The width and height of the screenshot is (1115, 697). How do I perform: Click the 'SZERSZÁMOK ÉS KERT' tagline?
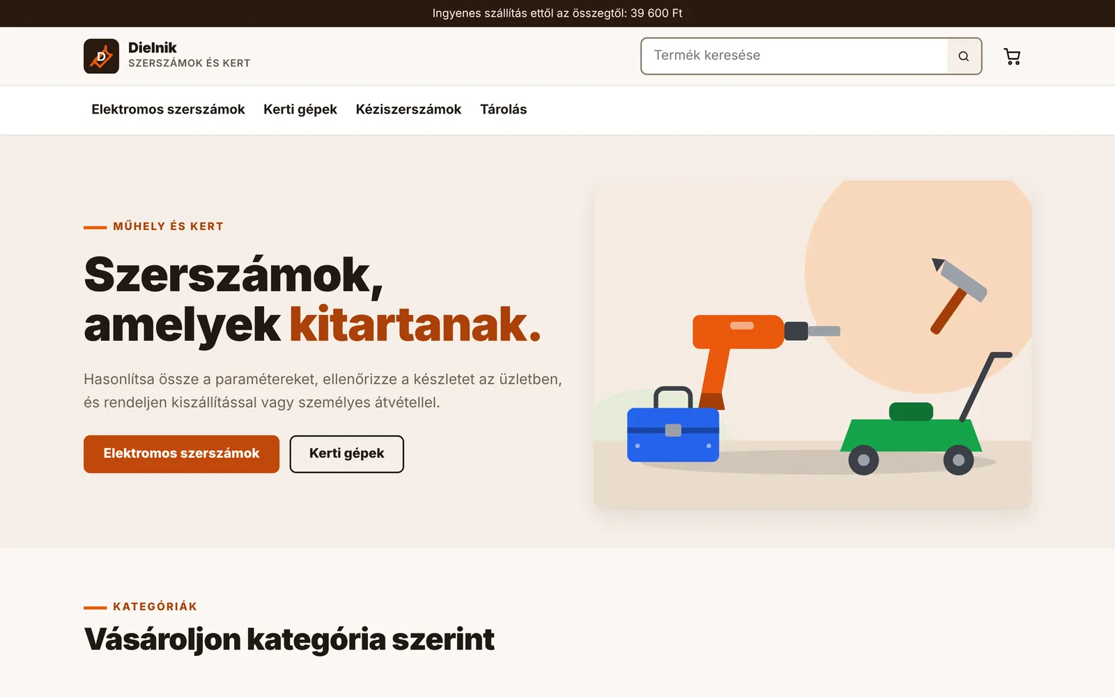pos(189,63)
